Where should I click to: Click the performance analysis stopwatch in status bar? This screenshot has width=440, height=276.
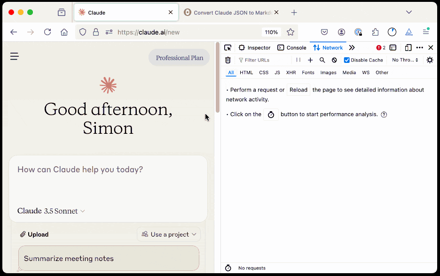pos(228,268)
